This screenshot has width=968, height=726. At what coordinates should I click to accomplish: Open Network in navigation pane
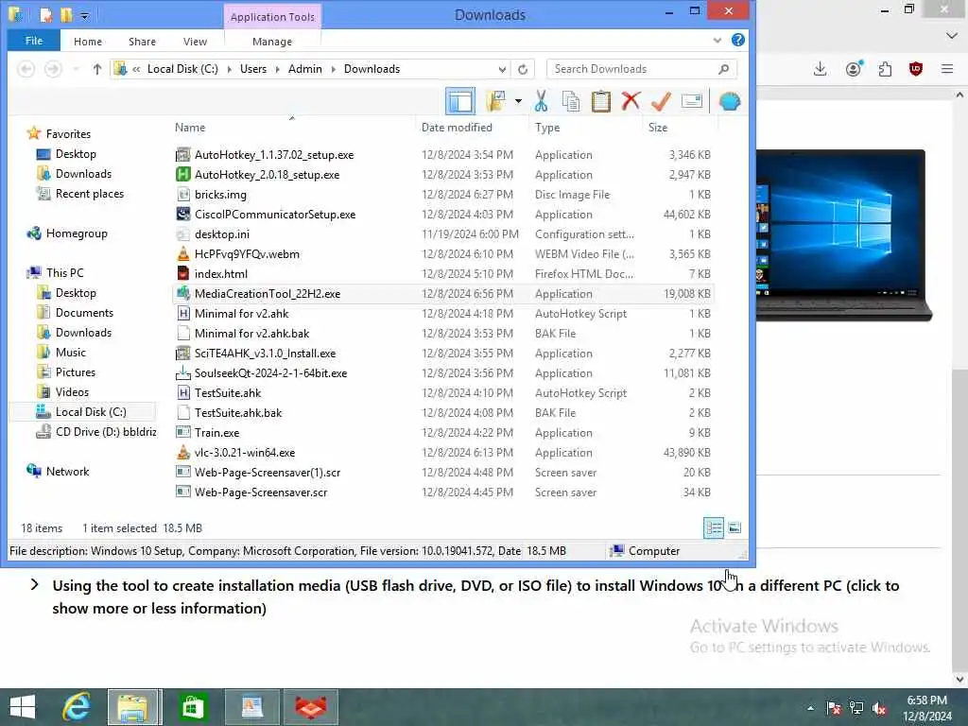[67, 472]
